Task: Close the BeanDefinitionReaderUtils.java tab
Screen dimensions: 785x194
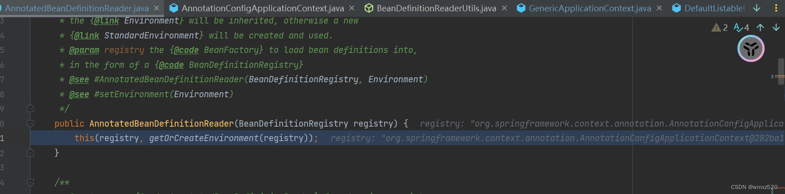Action: pyautogui.click(x=504, y=8)
